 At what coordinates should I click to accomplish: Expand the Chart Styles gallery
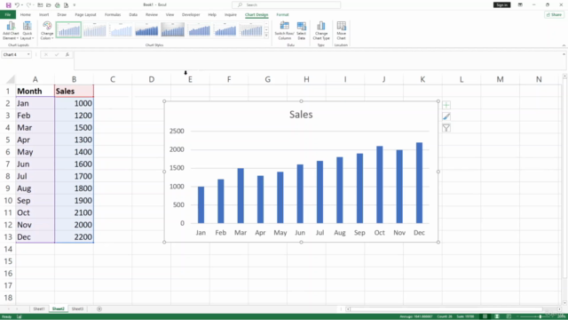tap(266, 36)
